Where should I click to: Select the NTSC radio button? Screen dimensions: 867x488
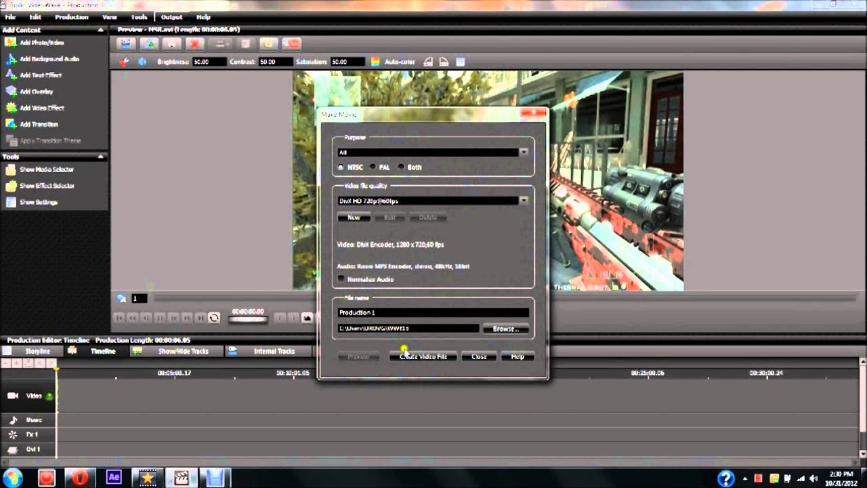[341, 167]
